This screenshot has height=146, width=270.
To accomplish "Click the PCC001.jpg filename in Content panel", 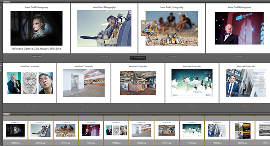I will [x=15, y=143].
